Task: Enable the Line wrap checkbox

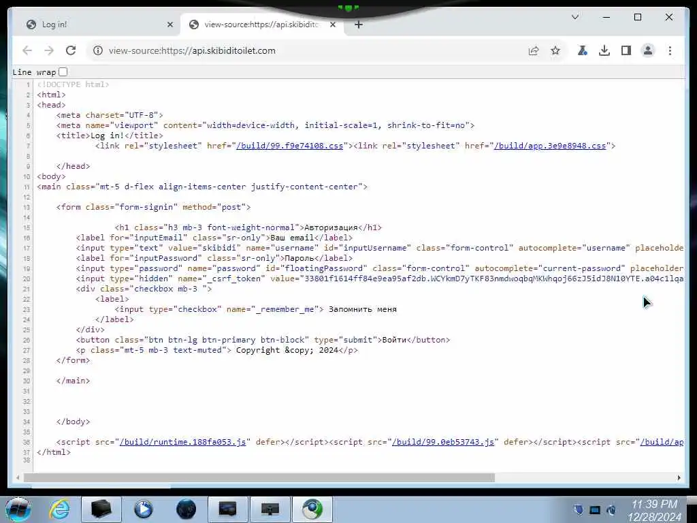Action: [x=63, y=72]
